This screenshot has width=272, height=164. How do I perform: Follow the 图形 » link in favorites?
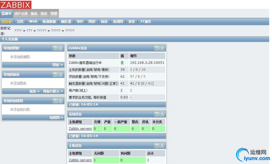tap(57, 65)
